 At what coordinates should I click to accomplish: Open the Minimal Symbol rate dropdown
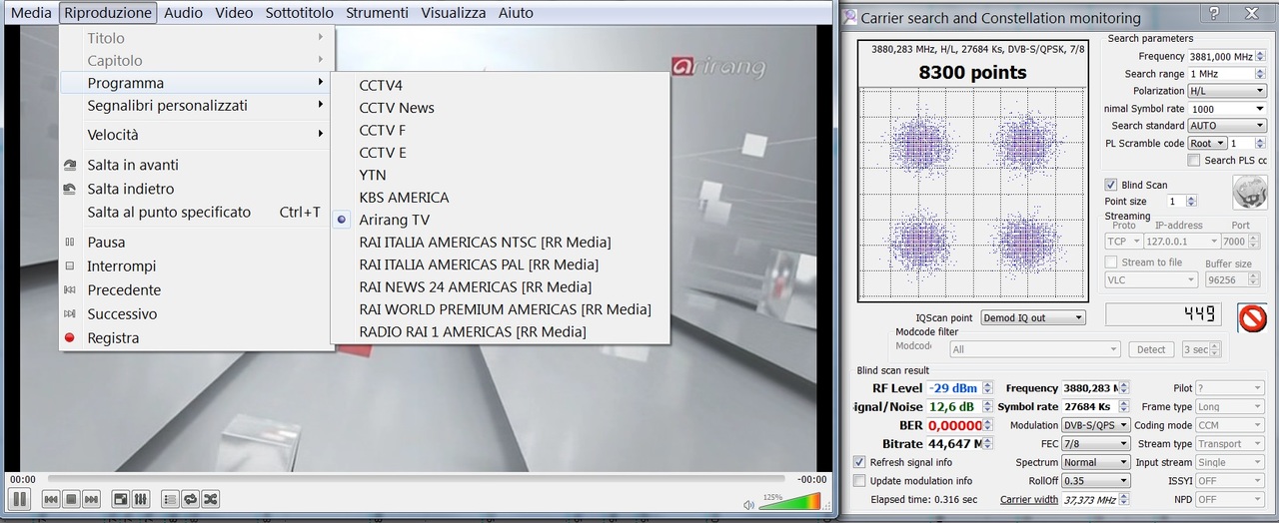1227,109
